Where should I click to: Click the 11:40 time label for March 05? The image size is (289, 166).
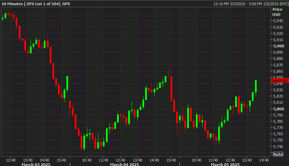213,160
